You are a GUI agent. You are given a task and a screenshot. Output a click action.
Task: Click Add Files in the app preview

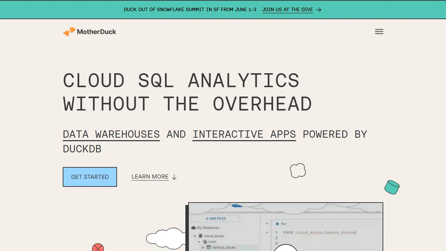[x=215, y=219]
